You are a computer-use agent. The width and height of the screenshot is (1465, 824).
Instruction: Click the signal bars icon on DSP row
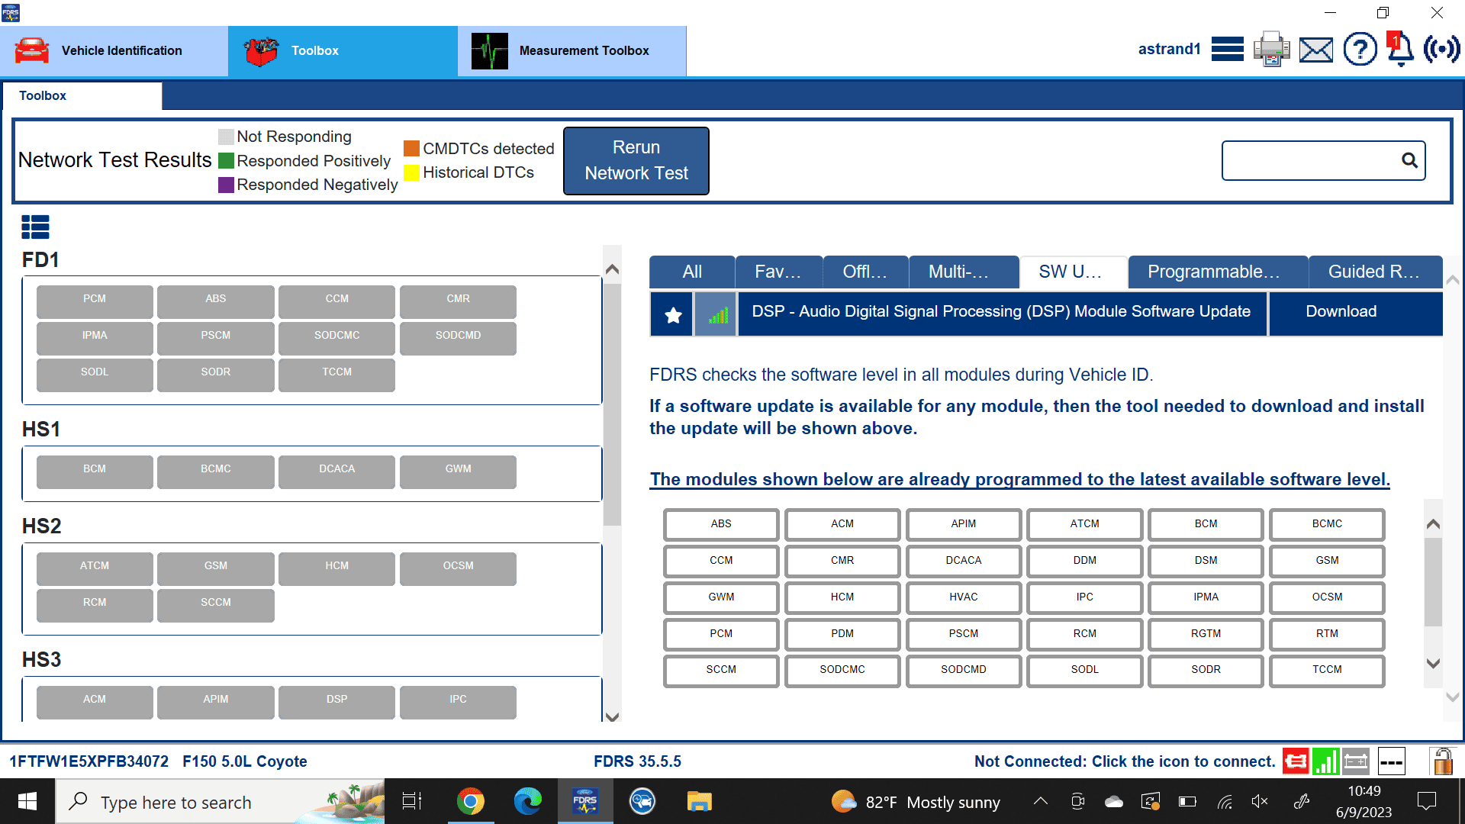click(x=716, y=314)
